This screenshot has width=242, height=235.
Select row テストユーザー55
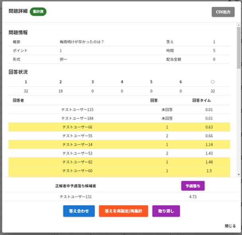(x=119, y=136)
